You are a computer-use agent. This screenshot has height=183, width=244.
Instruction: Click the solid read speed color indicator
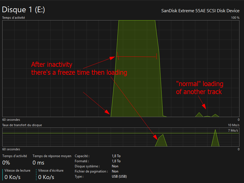[x=3, y=174]
